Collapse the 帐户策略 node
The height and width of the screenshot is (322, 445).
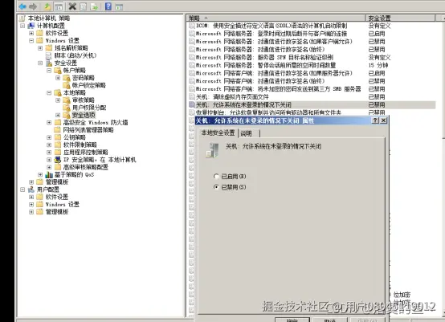[x=49, y=71]
